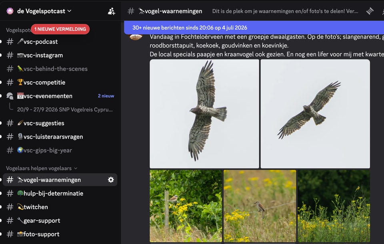The image size is (384, 244).
Task: Click the camera flash emoji on foto-support
Action: [x=20, y=234]
